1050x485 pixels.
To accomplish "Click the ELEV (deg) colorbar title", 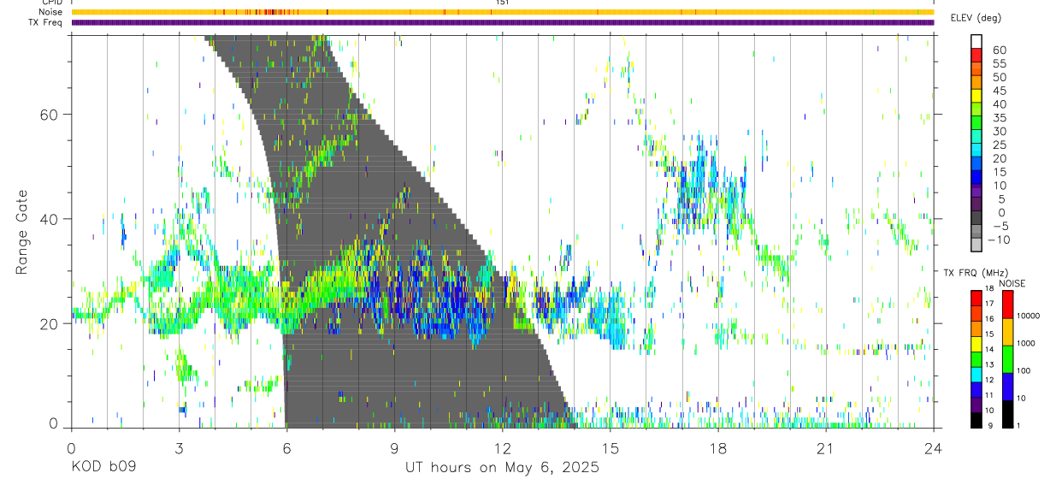I will point(976,18).
